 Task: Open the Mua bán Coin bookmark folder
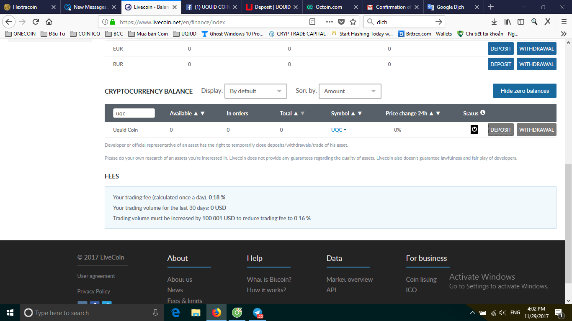click(x=148, y=34)
